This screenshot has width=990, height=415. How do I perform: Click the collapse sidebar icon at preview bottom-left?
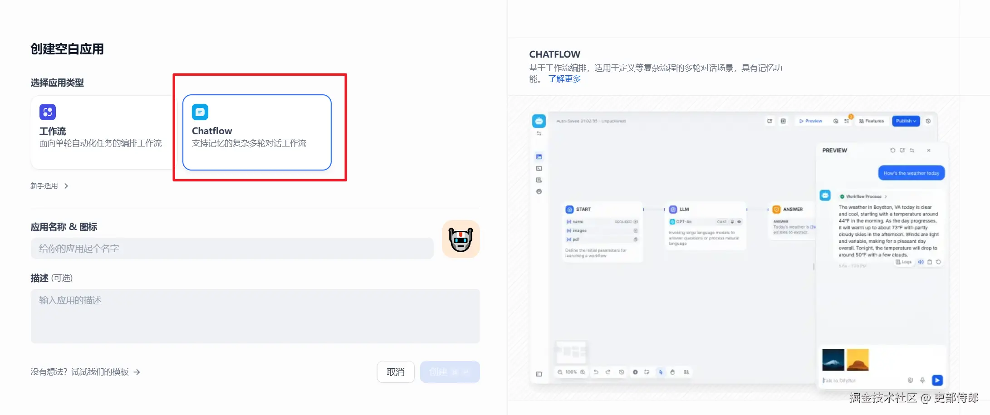(539, 374)
